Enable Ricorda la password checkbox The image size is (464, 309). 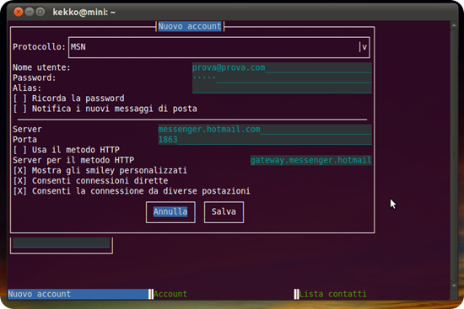(20, 99)
